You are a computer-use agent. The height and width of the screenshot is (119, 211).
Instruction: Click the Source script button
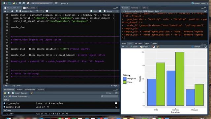[x=108, y=11]
